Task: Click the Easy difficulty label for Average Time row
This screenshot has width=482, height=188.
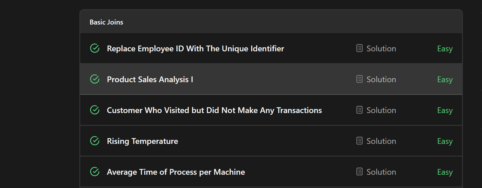Action: click(445, 172)
